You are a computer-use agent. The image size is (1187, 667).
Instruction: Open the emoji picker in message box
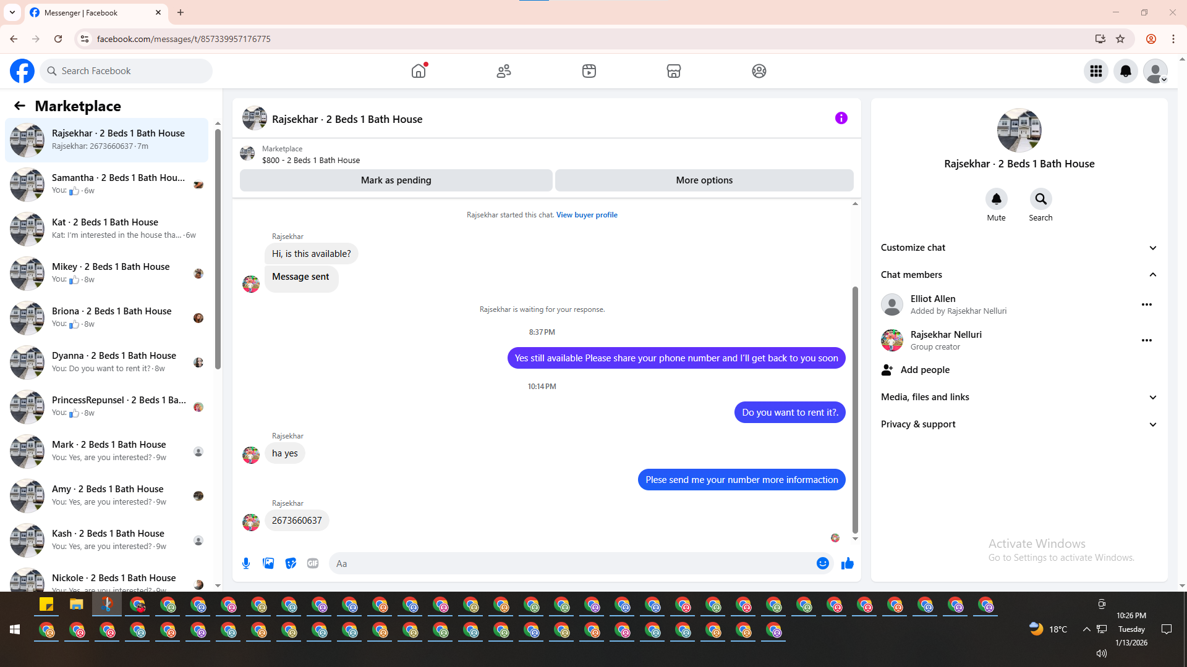pos(822,563)
